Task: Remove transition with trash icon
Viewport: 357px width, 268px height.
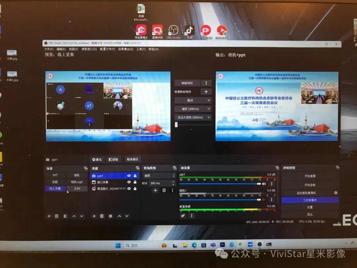Action: (x=164, y=190)
